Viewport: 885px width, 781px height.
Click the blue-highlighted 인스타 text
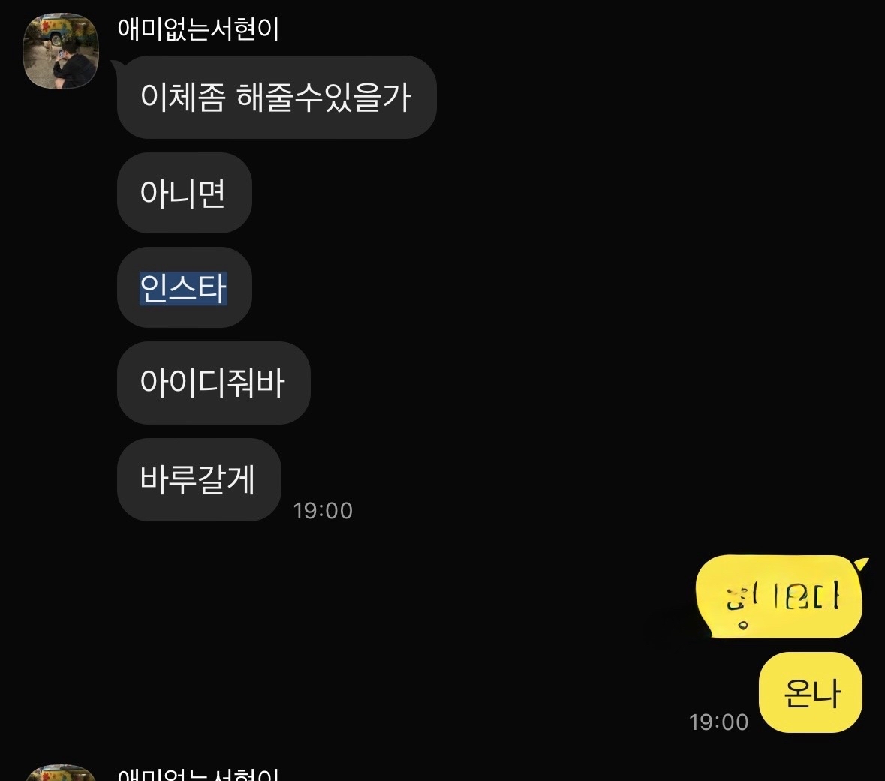[x=183, y=288]
